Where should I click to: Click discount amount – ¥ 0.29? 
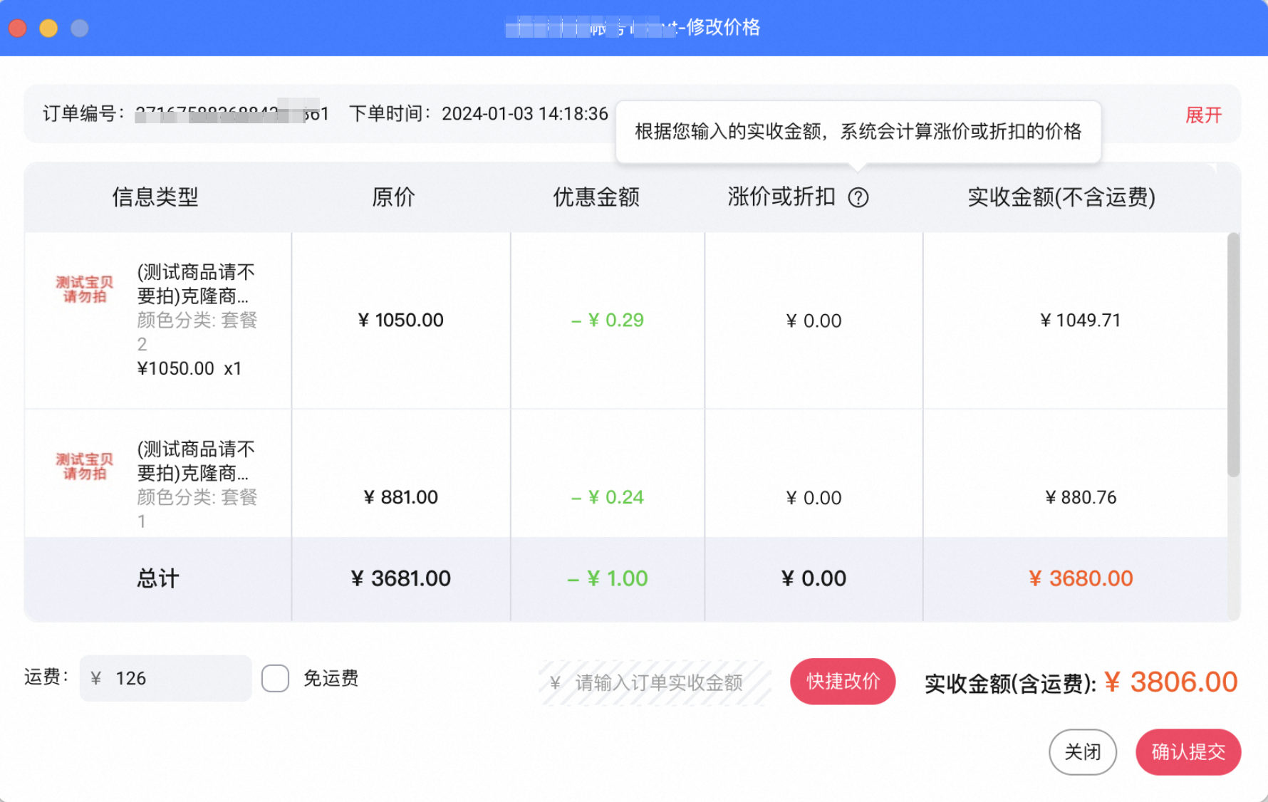(x=608, y=321)
